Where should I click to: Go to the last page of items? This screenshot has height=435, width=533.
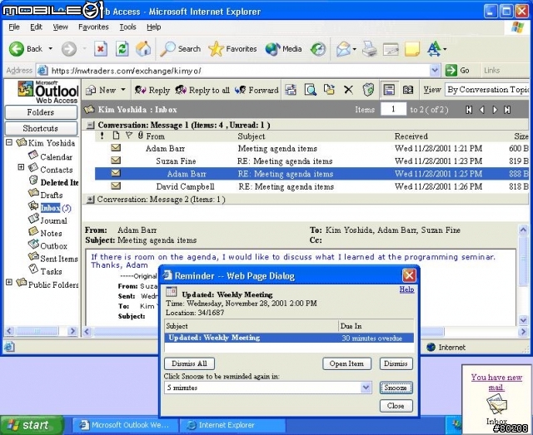[507, 110]
